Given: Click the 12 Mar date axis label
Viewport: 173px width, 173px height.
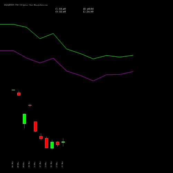Looking at the screenshot, I should pos(40,164).
